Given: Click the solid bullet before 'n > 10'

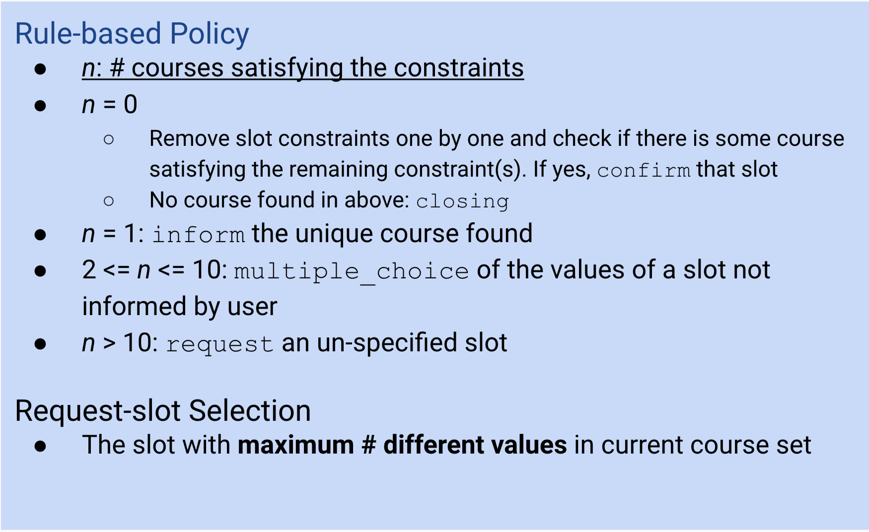Looking at the screenshot, I should pyautogui.click(x=40, y=344).
